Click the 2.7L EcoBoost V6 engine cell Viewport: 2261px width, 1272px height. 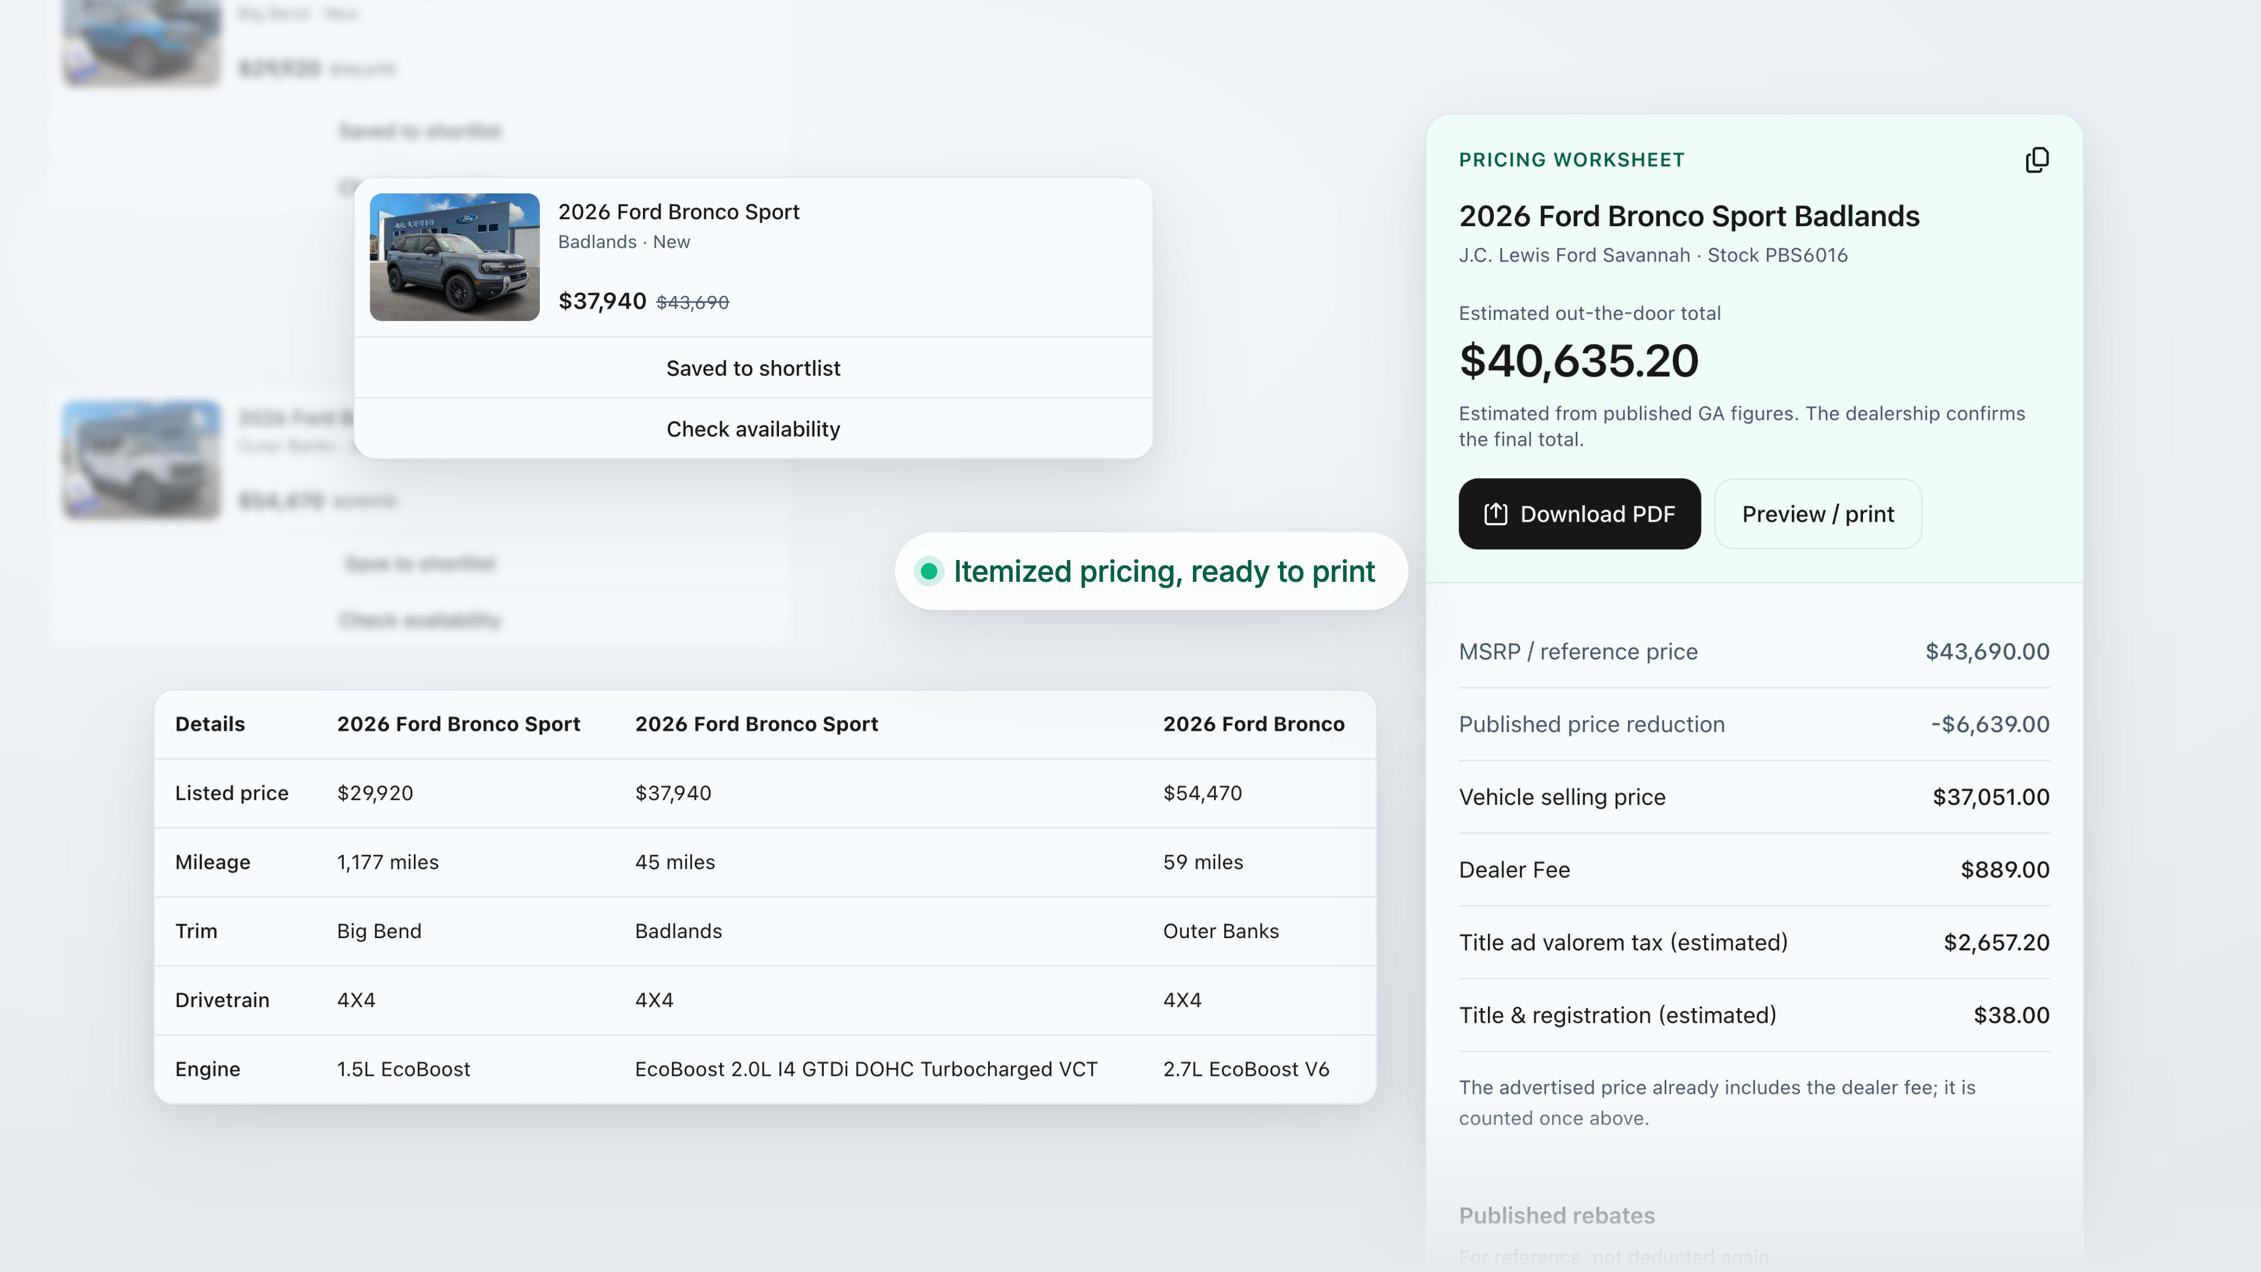[x=1245, y=1069]
